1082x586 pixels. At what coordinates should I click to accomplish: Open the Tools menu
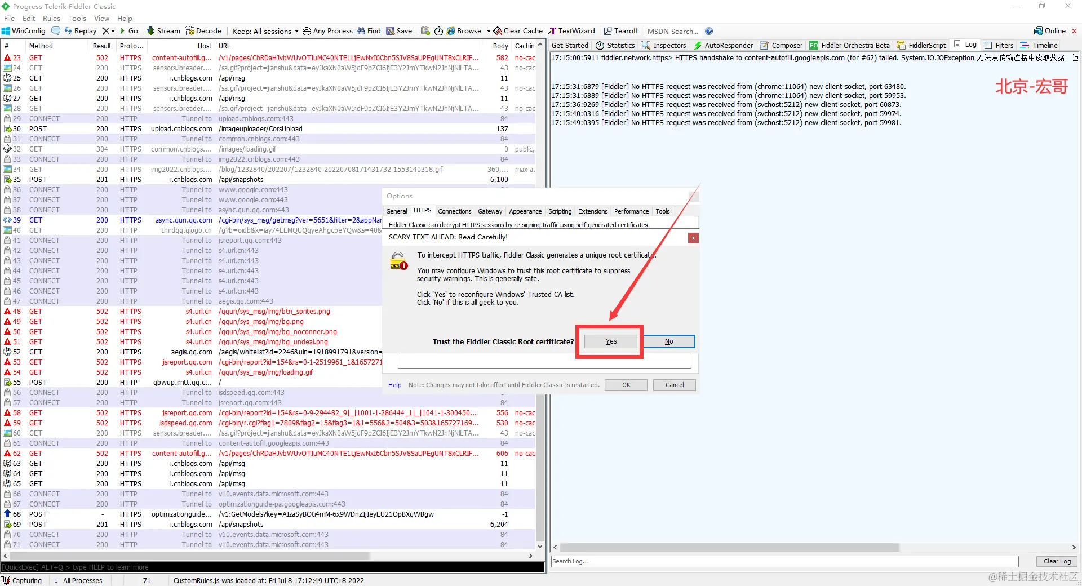(x=77, y=18)
